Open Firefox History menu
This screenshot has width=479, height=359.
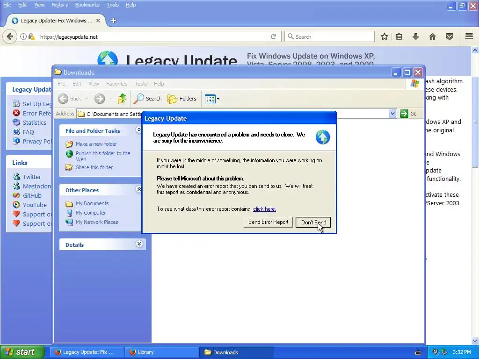click(x=59, y=5)
